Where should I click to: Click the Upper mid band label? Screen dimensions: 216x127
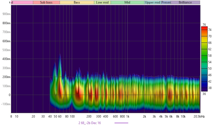(x=153, y=2)
